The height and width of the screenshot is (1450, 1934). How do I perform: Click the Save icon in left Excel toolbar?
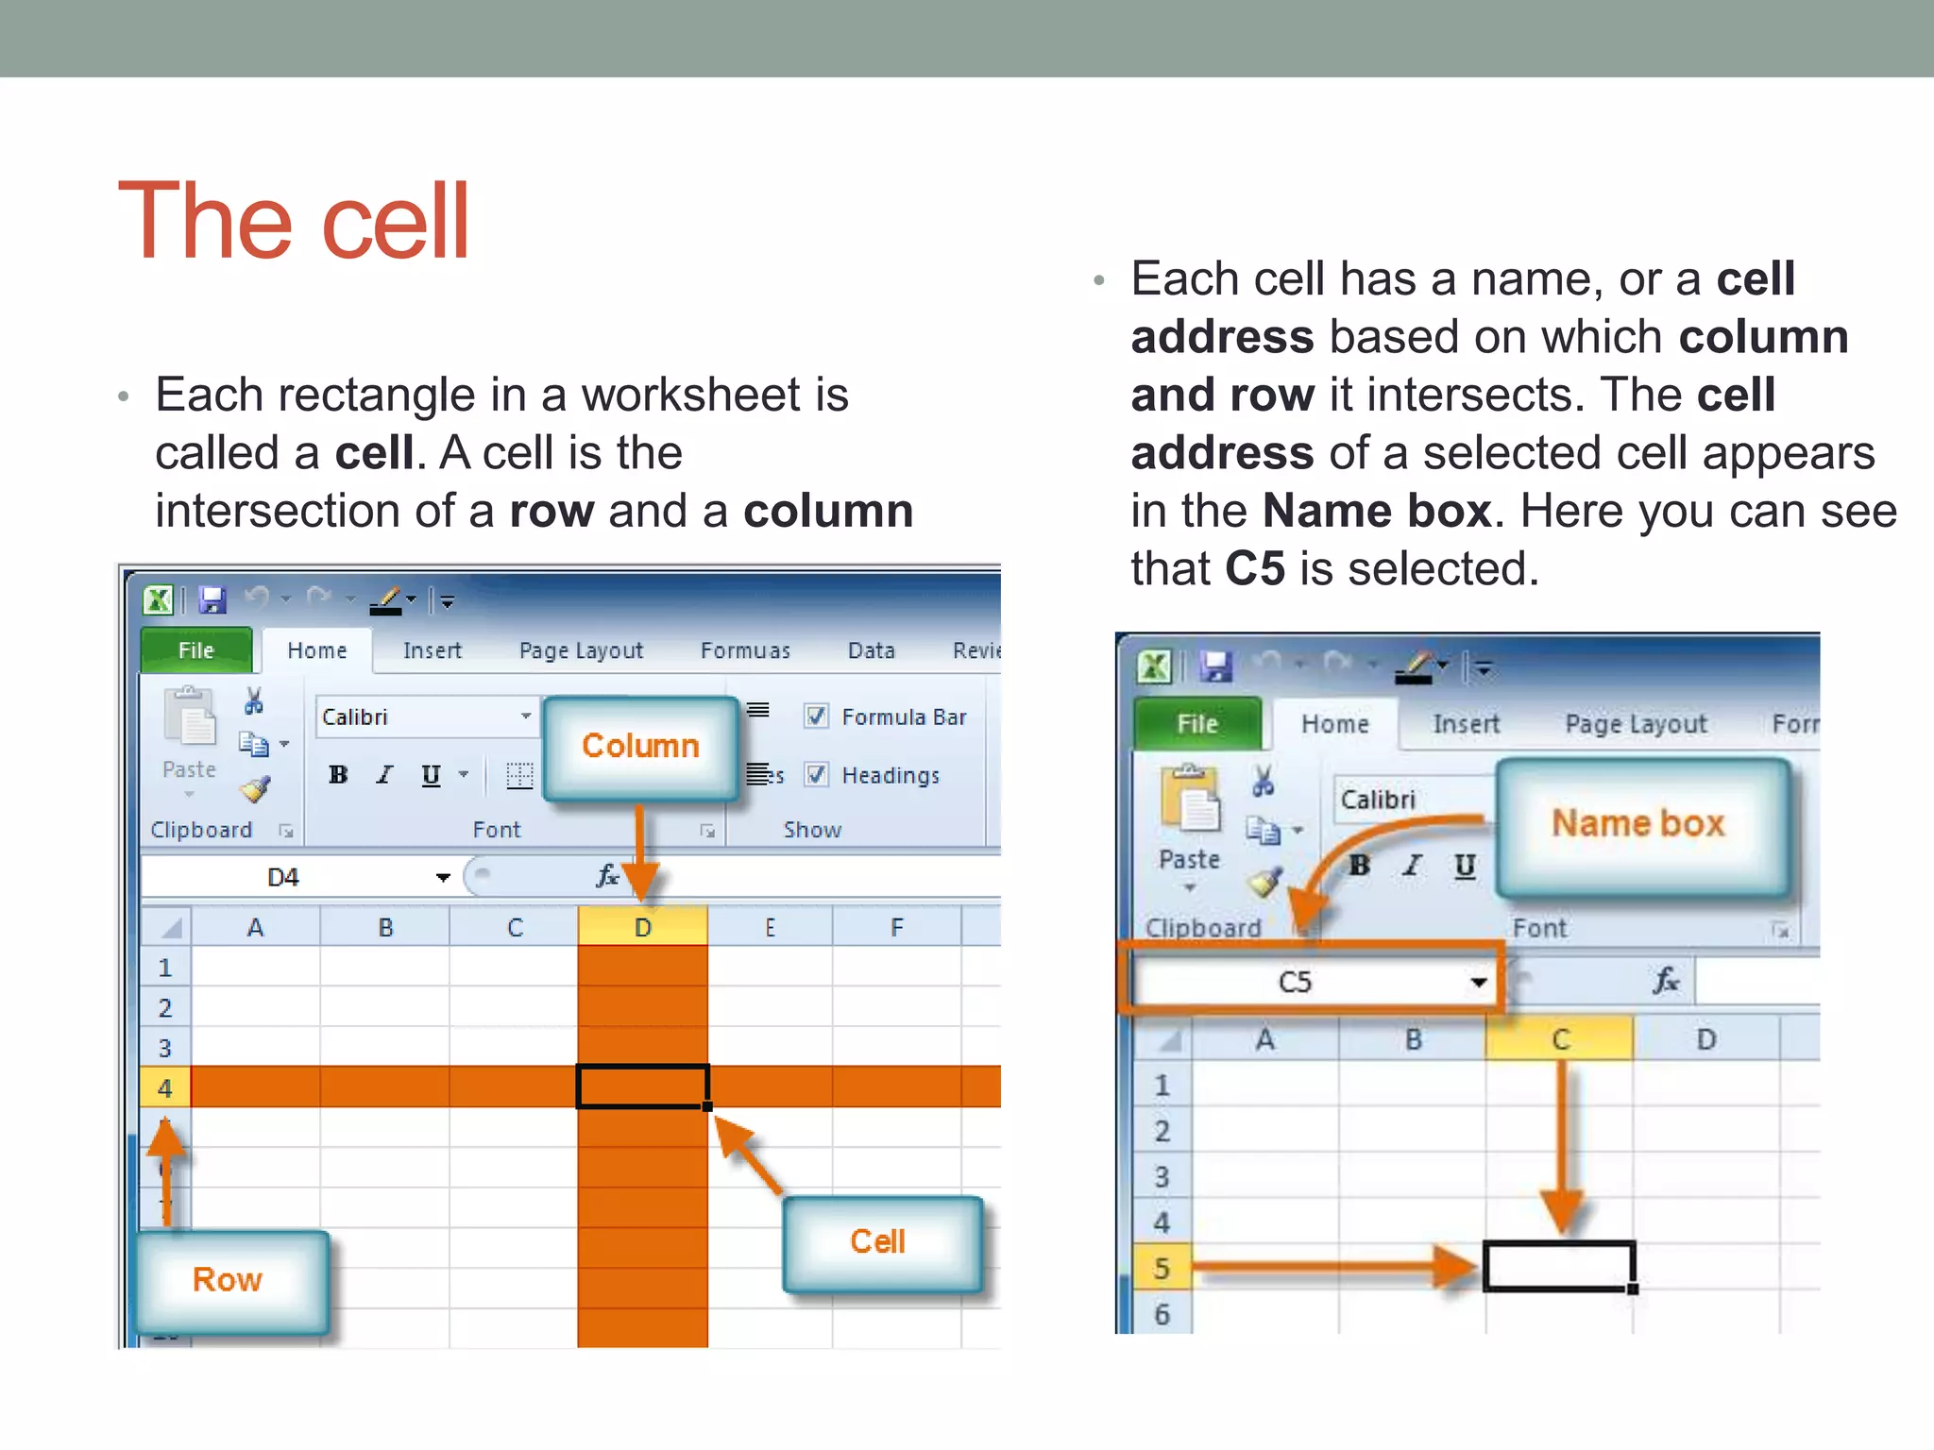[x=212, y=600]
